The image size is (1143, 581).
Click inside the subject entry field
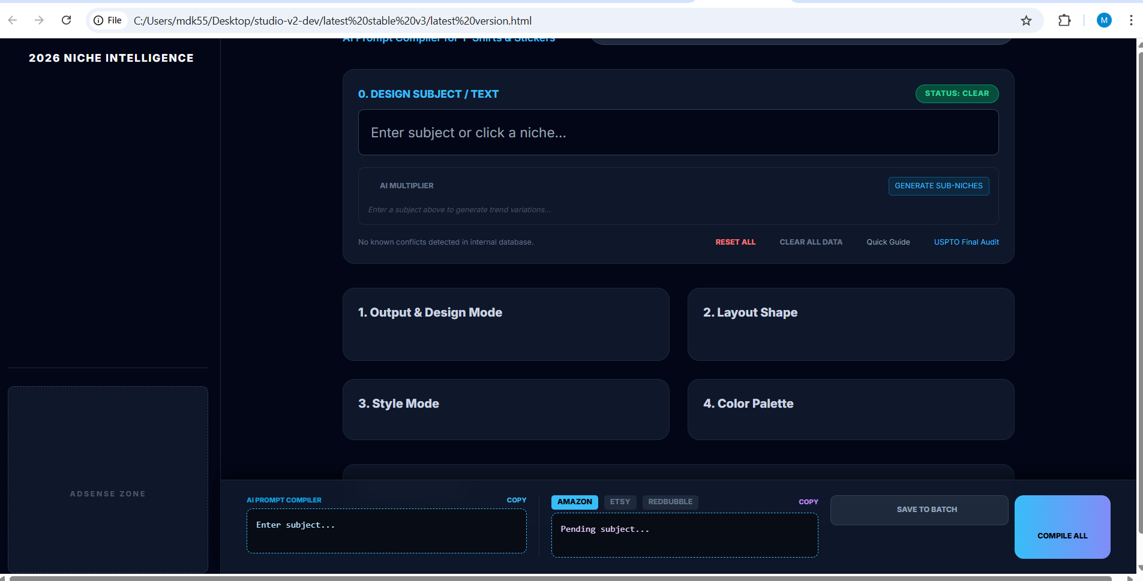pos(677,133)
